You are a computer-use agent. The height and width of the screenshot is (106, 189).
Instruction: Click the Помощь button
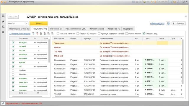point(179,24)
